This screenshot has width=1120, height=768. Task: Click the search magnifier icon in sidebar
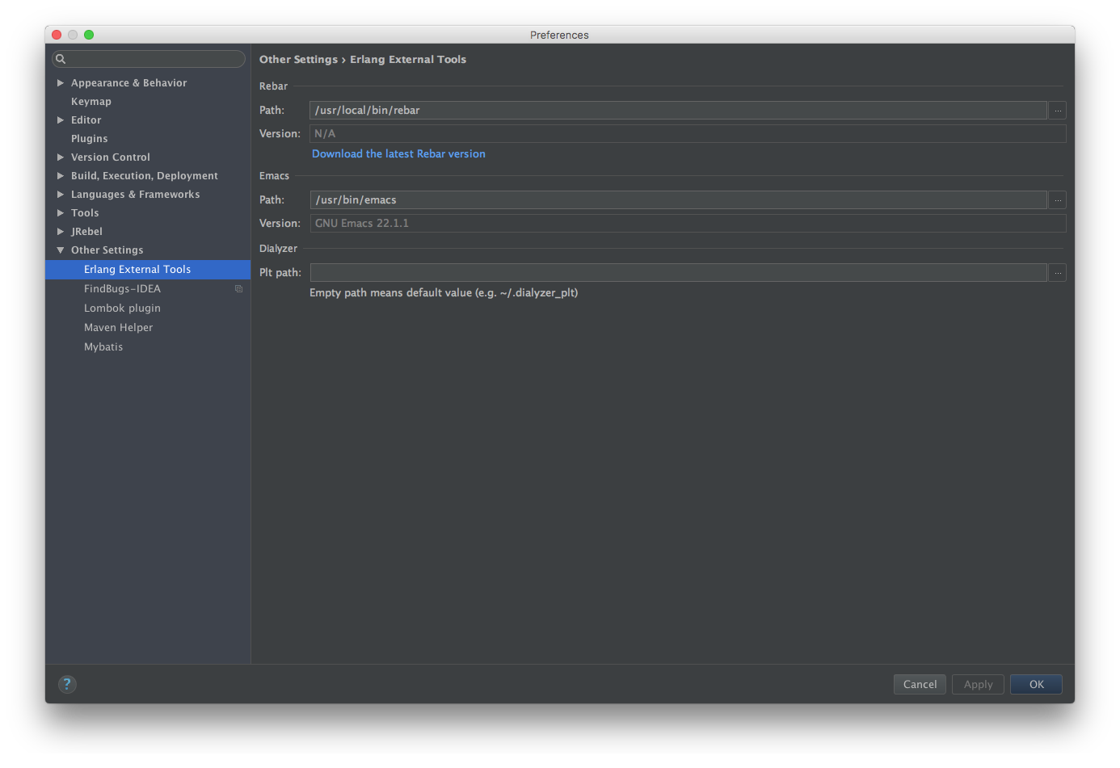[61, 59]
